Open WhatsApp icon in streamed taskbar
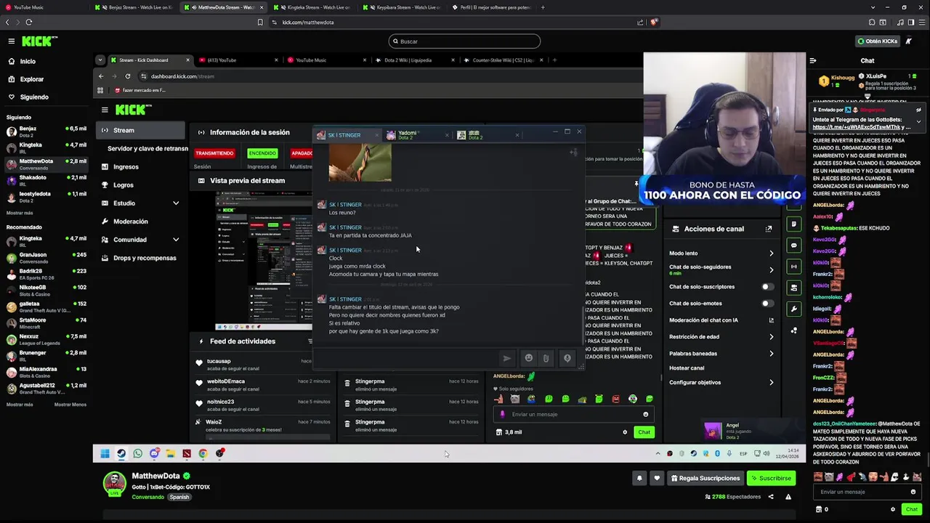This screenshot has height=523, width=930. point(137,453)
